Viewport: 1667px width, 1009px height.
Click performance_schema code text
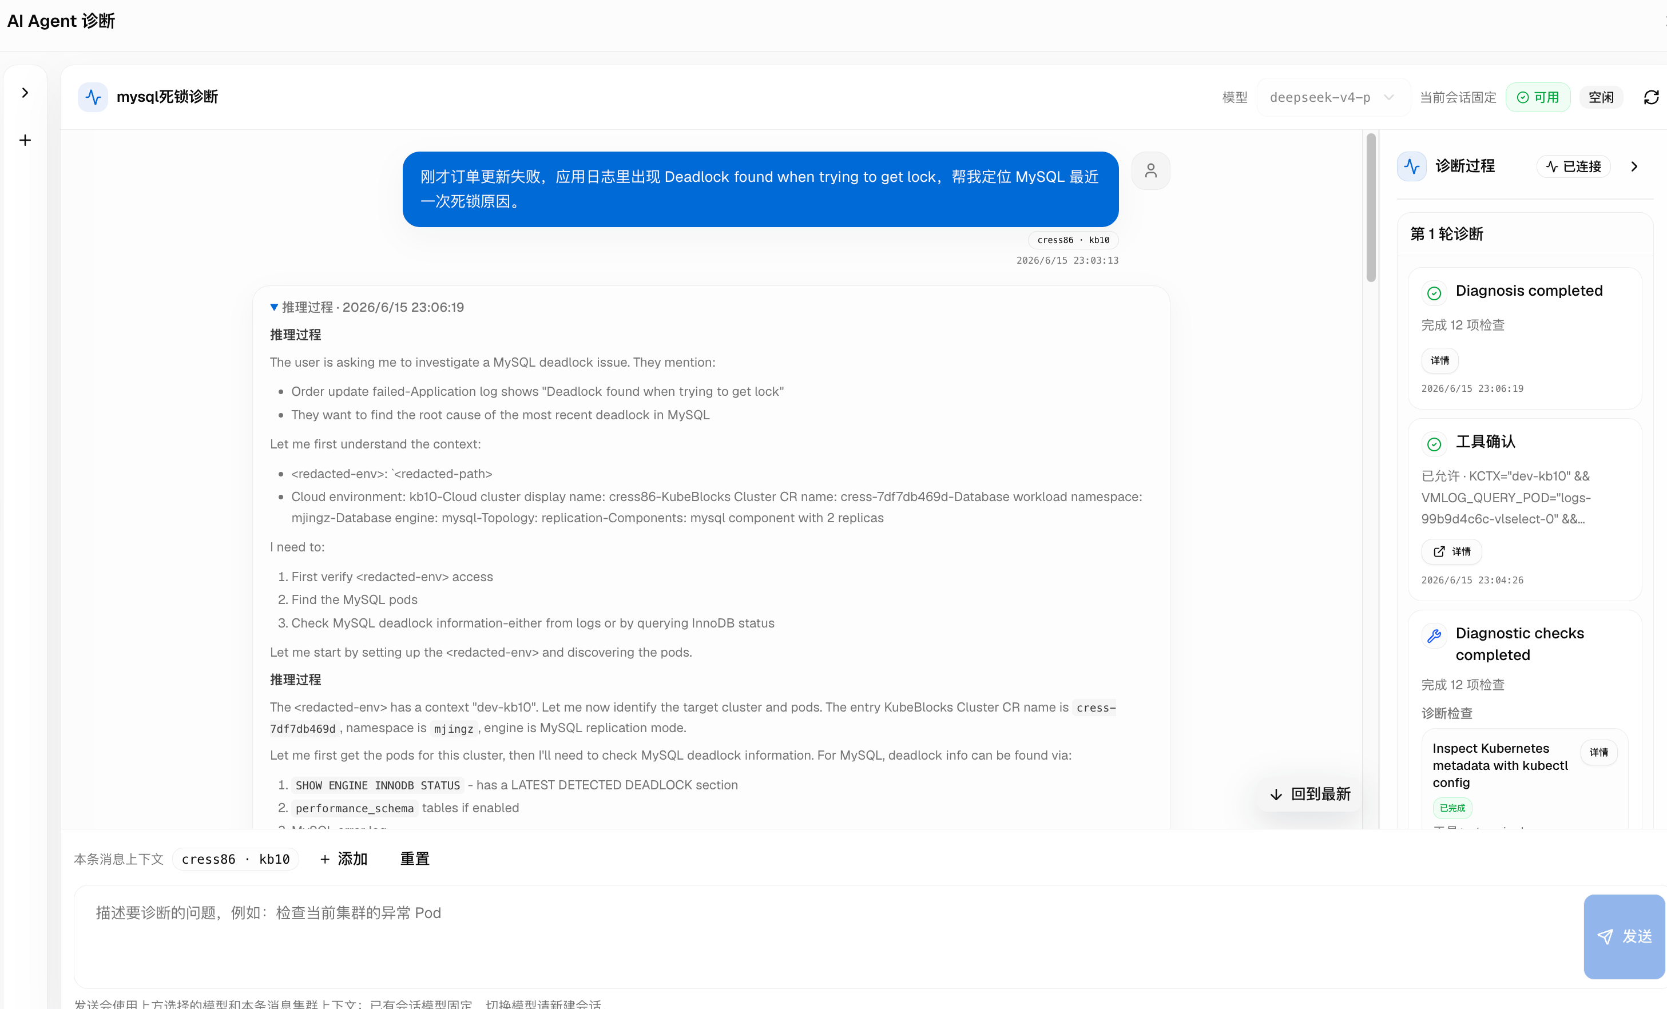coord(355,809)
